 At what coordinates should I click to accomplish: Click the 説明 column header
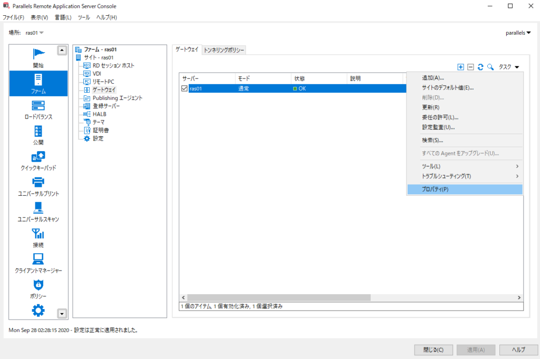click(375, 79)
